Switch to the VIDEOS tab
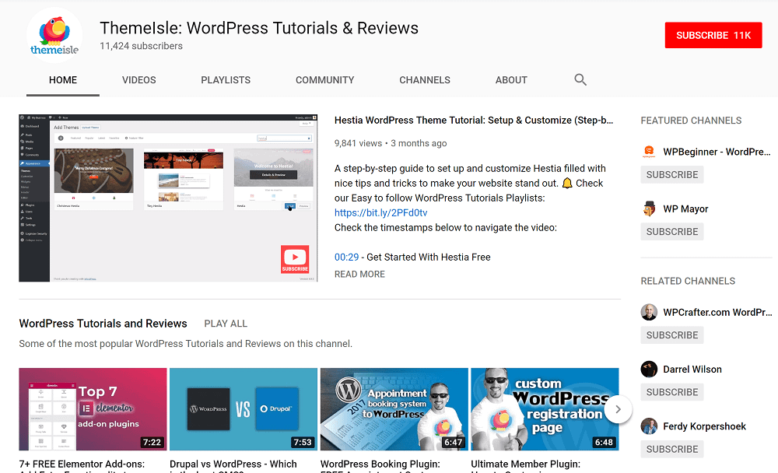778x473 pixels. click(139, 80)
